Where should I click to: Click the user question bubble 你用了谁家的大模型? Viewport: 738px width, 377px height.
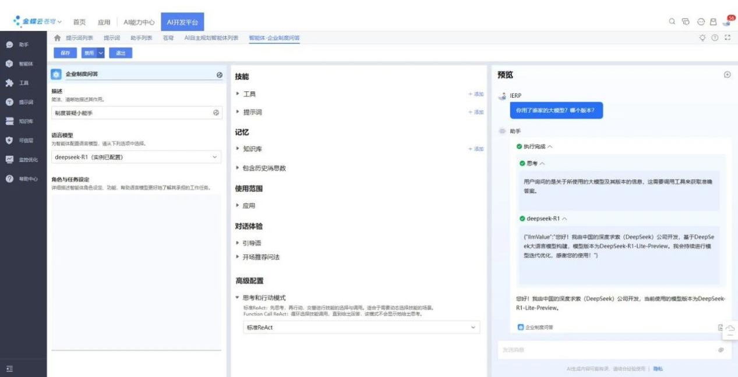pos(556,110)
